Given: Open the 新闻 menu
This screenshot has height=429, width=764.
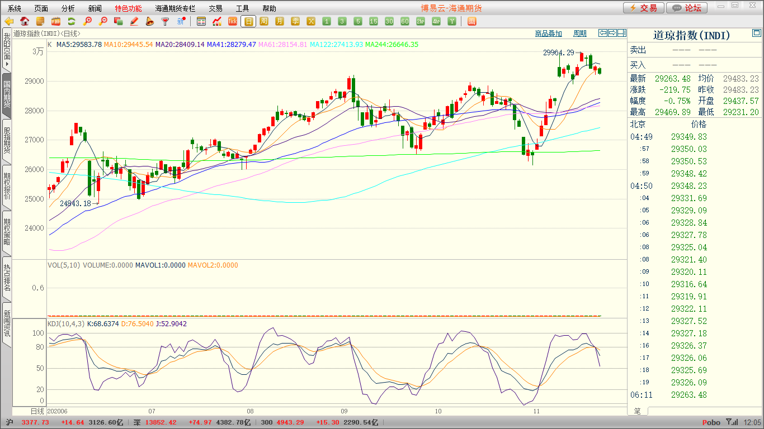Looking at the screenshot, I should pyautogui.click(x=95, y=8).
